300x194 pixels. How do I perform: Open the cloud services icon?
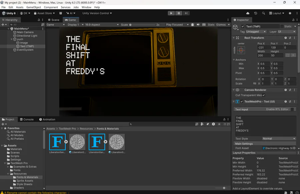coord(248,13)
